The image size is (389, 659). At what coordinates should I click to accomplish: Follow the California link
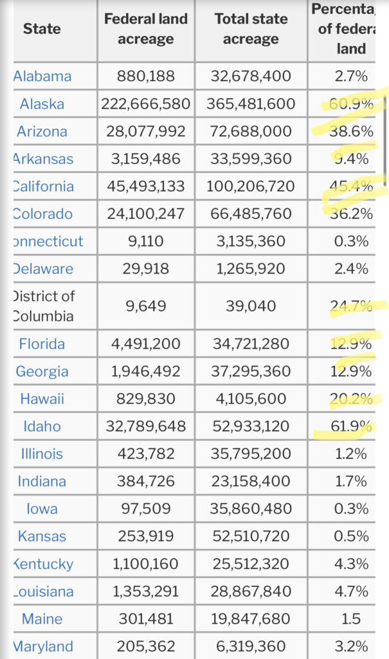tap(44, 187)
